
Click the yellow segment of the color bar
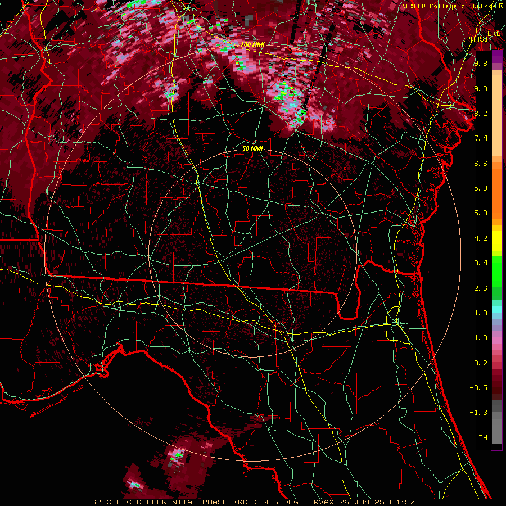(x=496, y=241)
